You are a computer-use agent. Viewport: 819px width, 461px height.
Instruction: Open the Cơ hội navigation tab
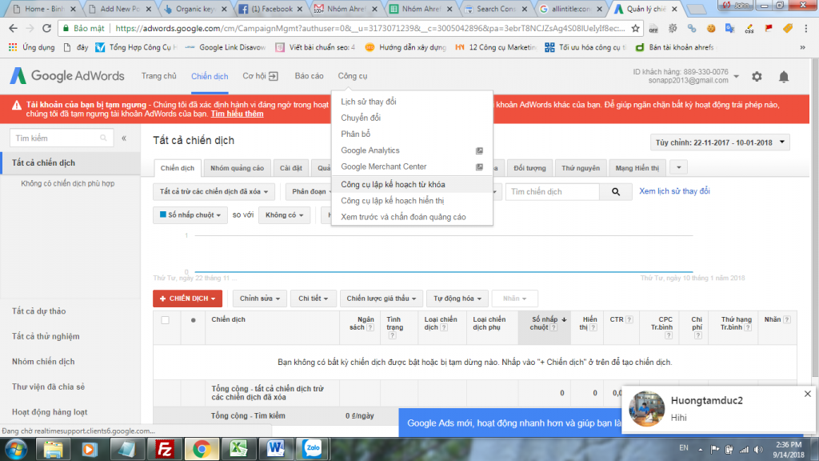coord(260,76)
